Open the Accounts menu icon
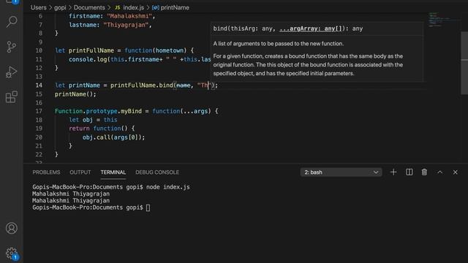The image size is (468, 263). coord(12,228)
